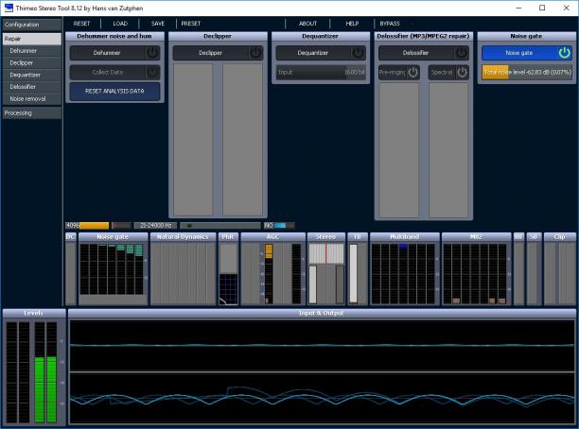579x429 pixels.
Task: Open the Clip meter thumbnail
Action: [559, 268]
